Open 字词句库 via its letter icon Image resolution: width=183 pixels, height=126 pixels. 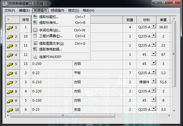(35, 30)
